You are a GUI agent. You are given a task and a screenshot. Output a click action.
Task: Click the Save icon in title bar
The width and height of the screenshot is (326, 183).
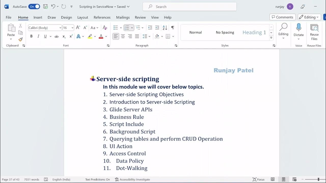[x=45, y=7]
